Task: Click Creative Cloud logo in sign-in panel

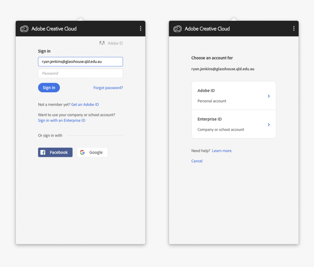Action: click(x=24, y=29)
